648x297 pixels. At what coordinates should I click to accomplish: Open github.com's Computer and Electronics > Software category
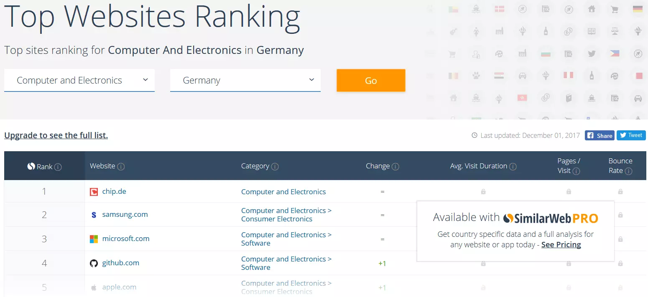(x=286, y=263)
